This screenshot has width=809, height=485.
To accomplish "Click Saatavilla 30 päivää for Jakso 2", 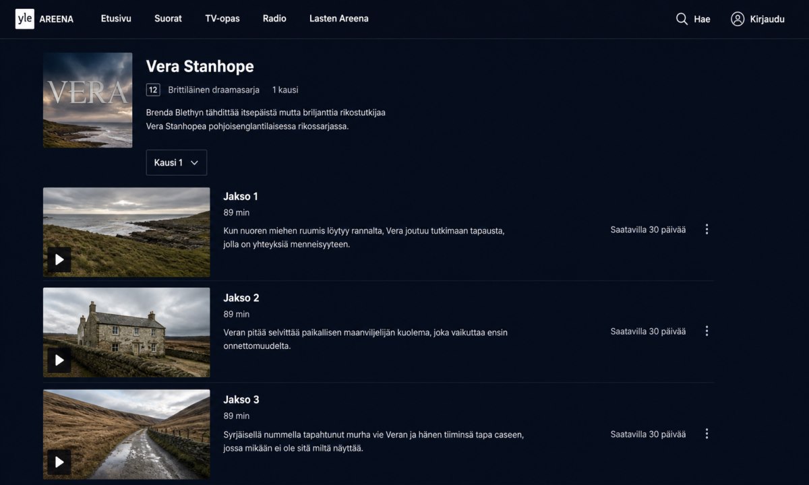I will tap(649, 331).
